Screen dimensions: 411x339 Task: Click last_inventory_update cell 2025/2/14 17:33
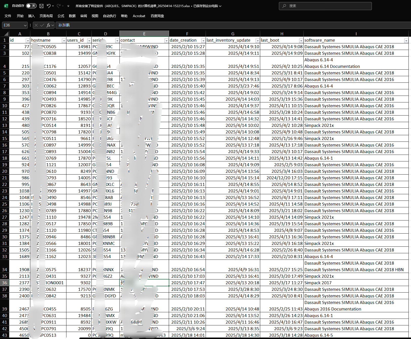[x=233, y=257]
